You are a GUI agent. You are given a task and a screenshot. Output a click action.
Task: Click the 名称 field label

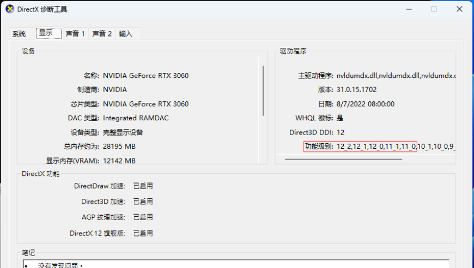[92, 76]
